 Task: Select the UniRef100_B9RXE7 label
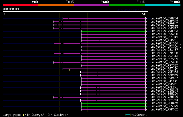[x=164, y=78]
